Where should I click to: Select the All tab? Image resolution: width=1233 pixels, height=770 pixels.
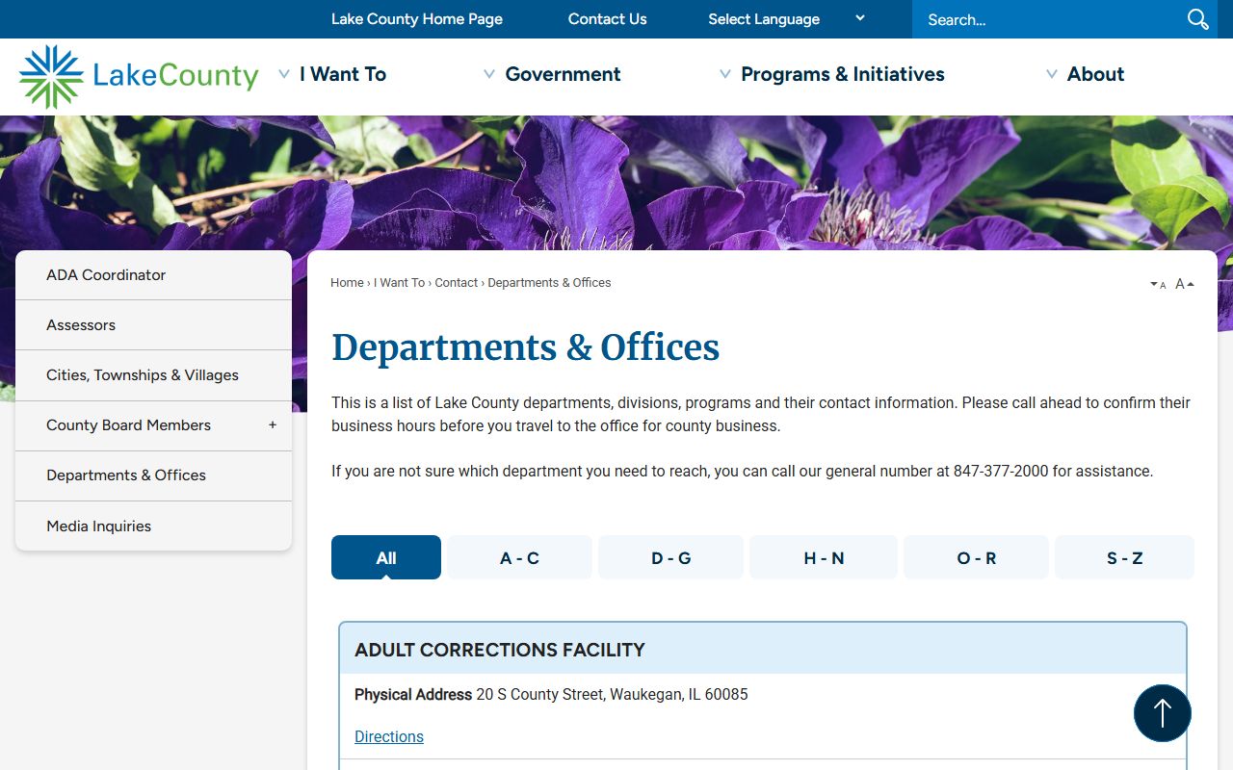[386, 557]
